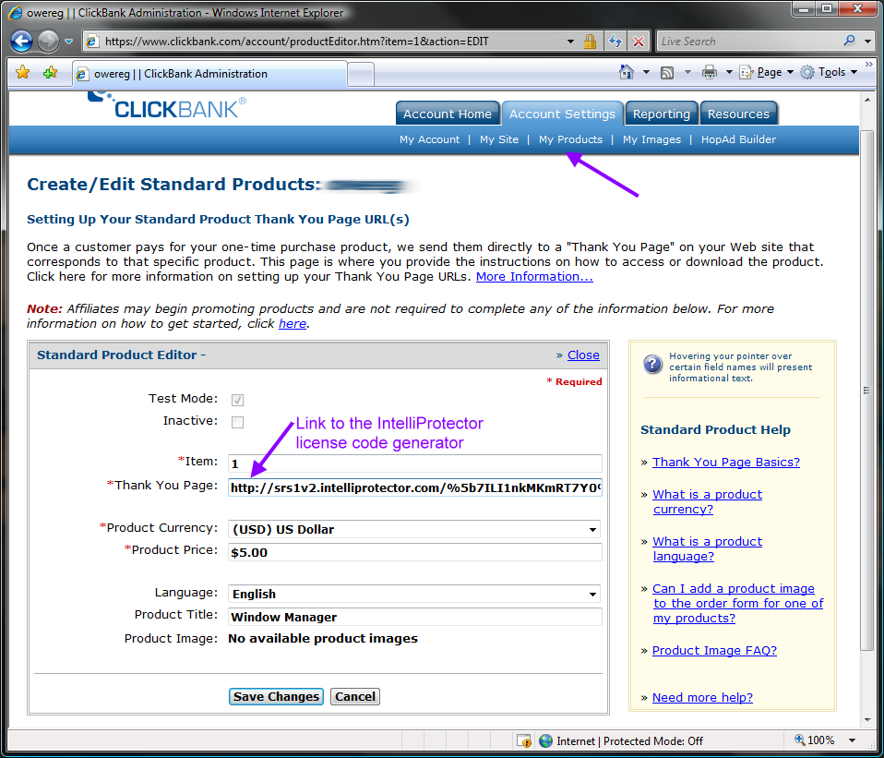Image resolution: width=884 pixels, height=758 pixels.
Task: Follow the More Information... link
Action: (x=534, y=276)
